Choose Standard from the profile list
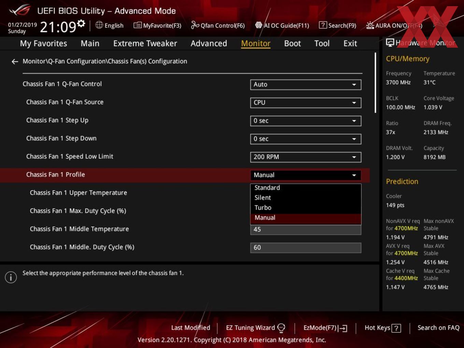This screenshot has height=348, width=464. pyautogui.click(x=306, y=188)
